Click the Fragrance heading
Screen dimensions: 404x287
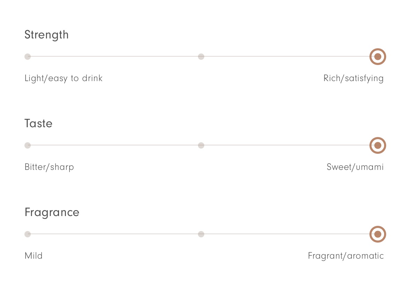point(52,213)
